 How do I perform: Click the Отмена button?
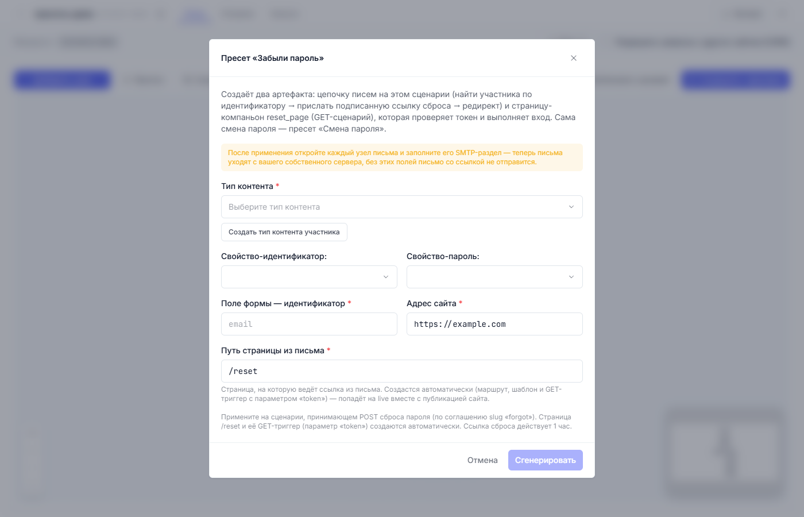click(x=482, y=460)
